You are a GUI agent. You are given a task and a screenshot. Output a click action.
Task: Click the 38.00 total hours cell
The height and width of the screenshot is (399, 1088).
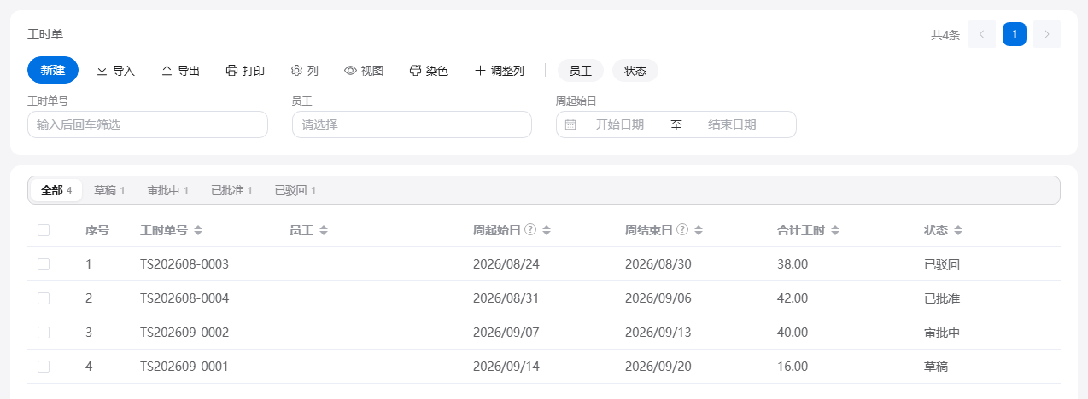pos(793,264)
